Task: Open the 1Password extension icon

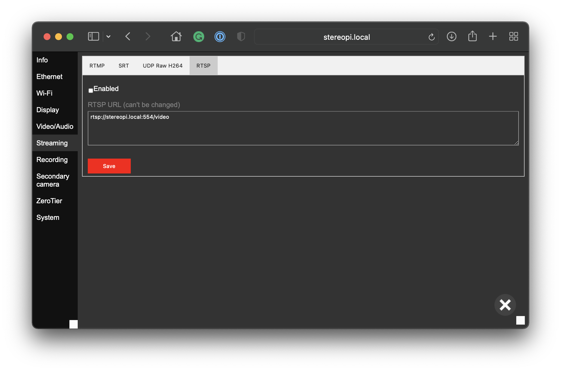Action: [220, 37]
